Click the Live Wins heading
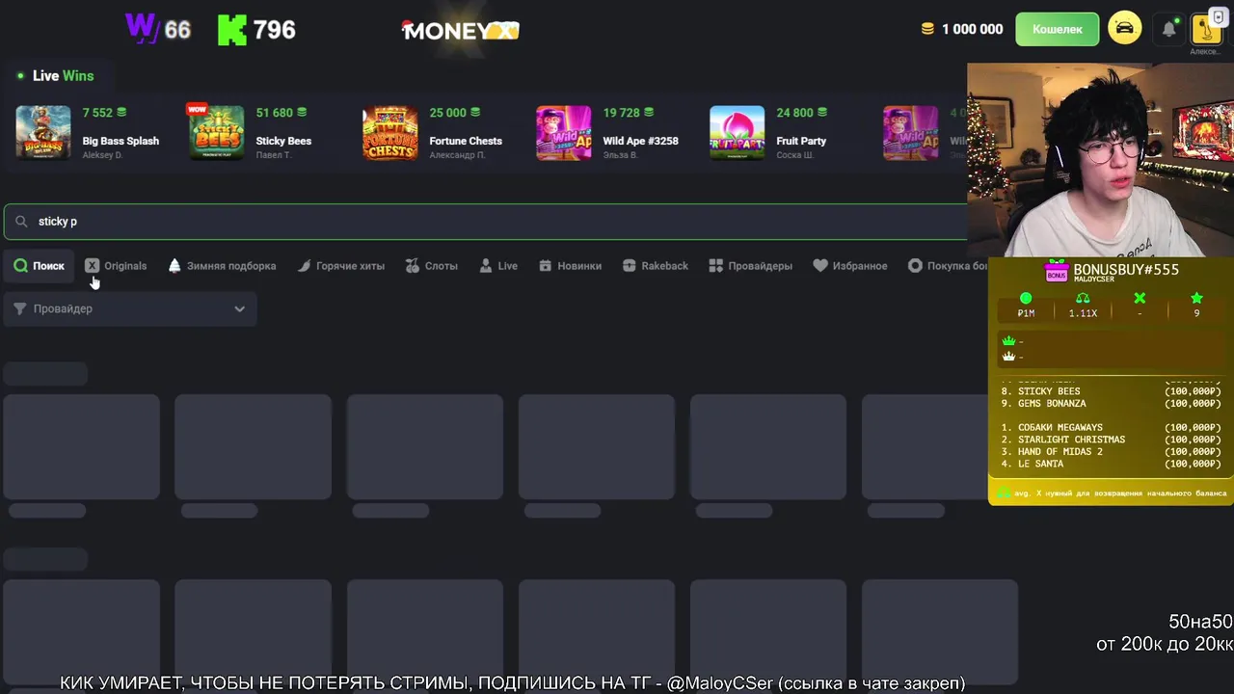 click(x=63, y=75)
